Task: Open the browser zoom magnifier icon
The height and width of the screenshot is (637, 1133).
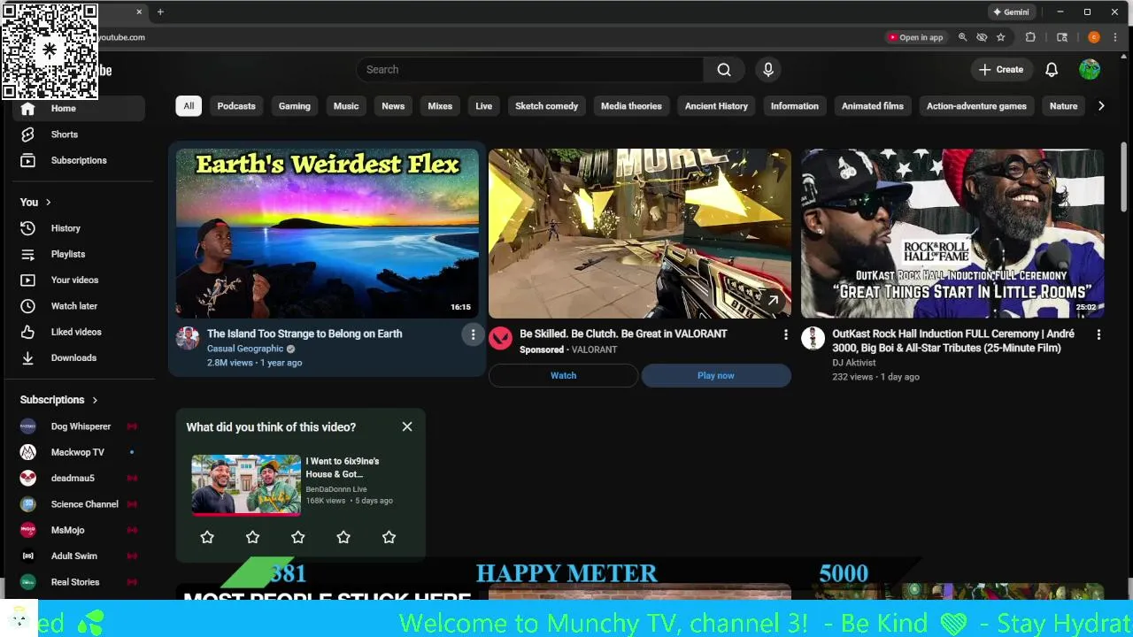Action: [963, 37]
